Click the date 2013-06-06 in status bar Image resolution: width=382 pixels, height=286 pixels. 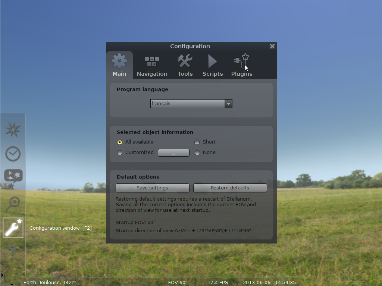(257, 282)
